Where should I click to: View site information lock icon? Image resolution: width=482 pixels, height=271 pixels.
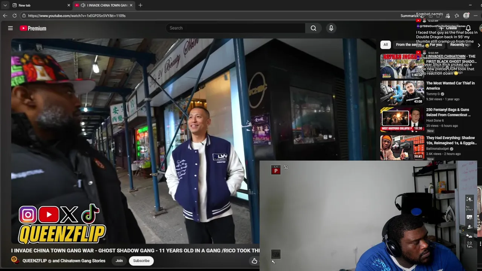[x=24, y=15]
